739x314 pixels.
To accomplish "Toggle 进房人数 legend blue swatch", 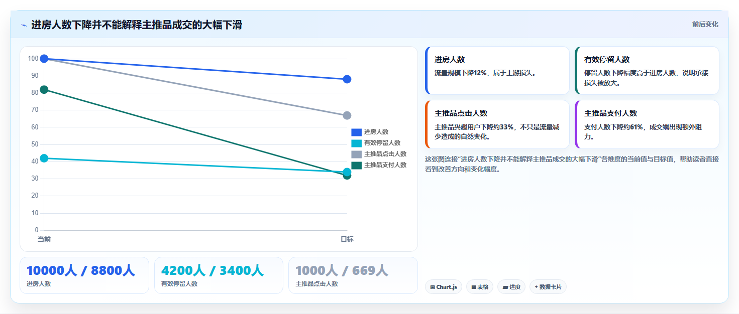I will (x=356, y=132).
